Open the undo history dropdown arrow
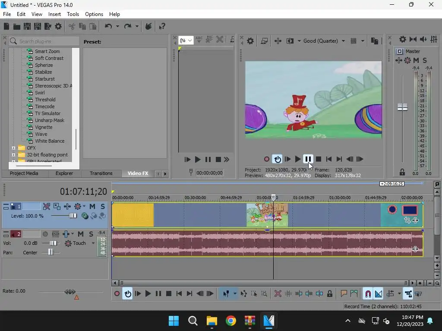The height and width of the screenshot is (331, 442). click(117, 26)
